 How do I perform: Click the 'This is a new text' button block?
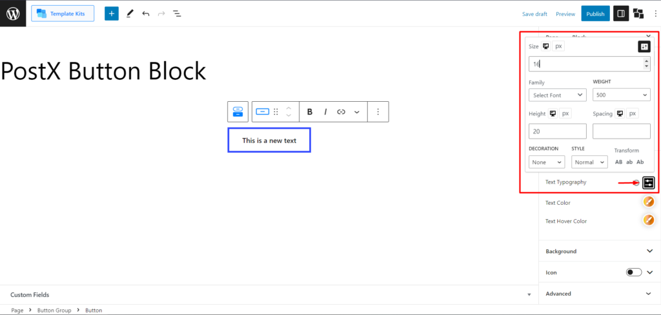[x=269, y=140]
